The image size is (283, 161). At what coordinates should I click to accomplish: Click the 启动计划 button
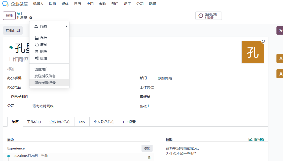click(13, 31)
